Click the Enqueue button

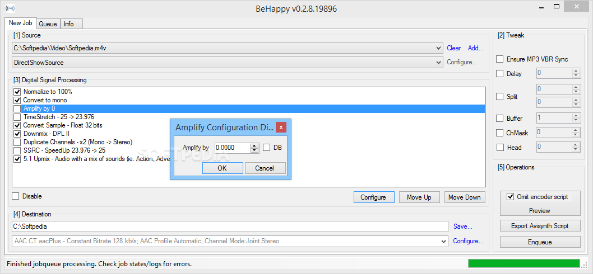pos(540,242)
